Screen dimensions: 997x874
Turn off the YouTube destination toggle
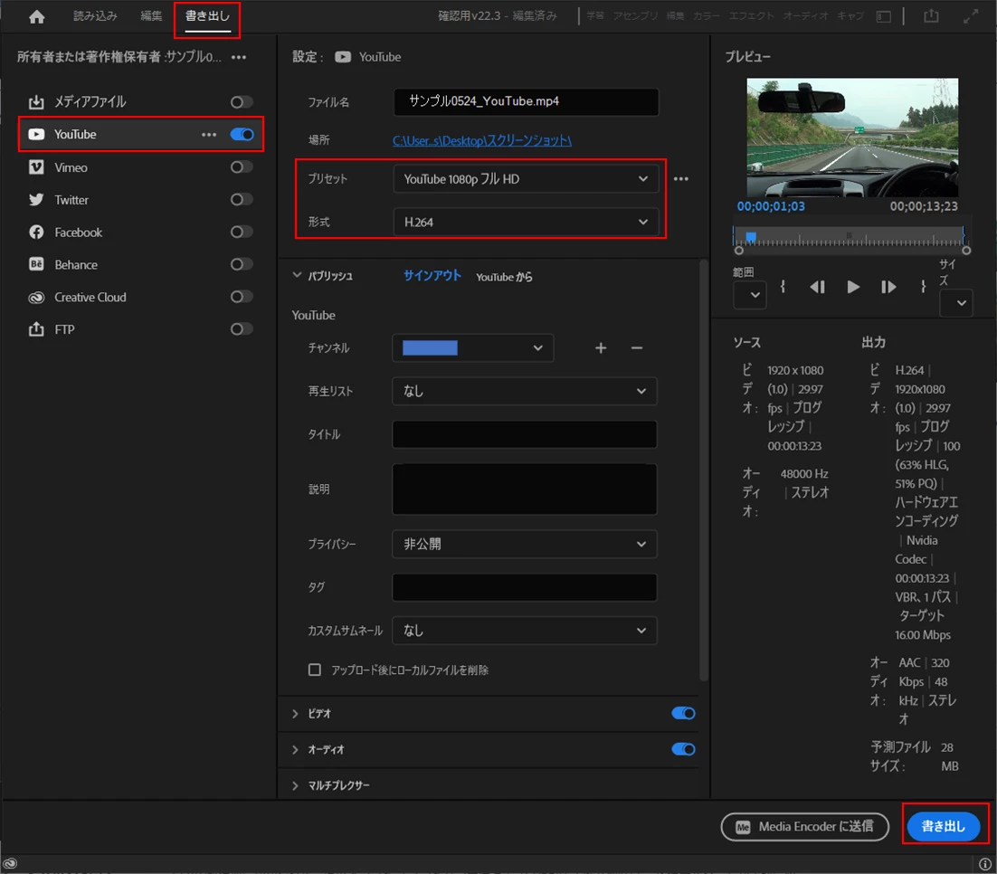pos(242,134)
